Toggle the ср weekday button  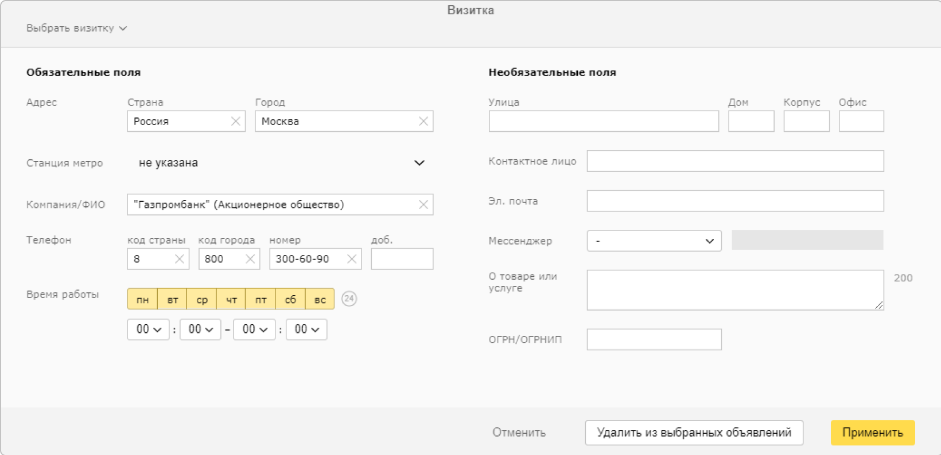pyautogui.click(x=202, y=299)
